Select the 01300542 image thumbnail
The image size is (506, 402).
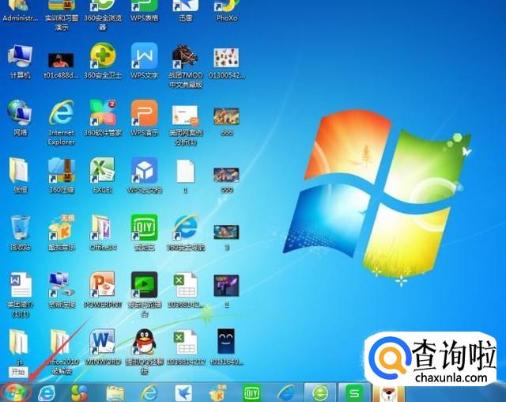pos(227,63)
